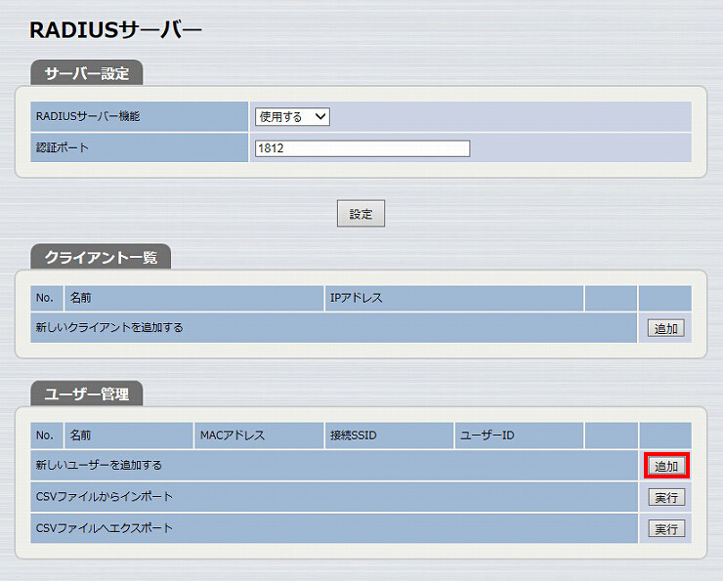
Task: Click 追加 to add a new client
Action: point(665,328)
